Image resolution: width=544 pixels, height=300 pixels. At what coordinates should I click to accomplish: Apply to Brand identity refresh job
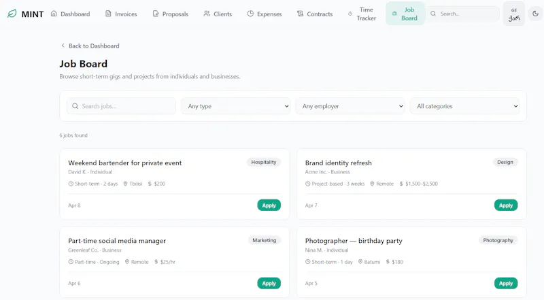[506, 205]
